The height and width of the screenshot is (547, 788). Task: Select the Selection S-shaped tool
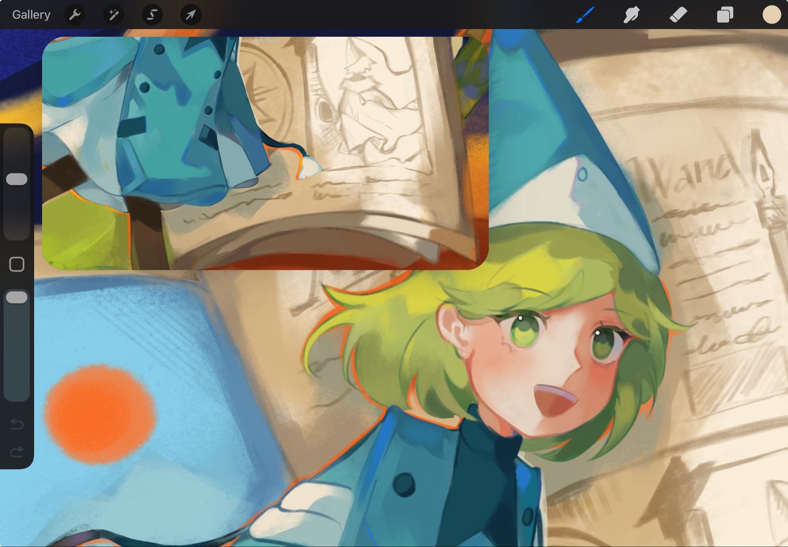pos(152,14)
